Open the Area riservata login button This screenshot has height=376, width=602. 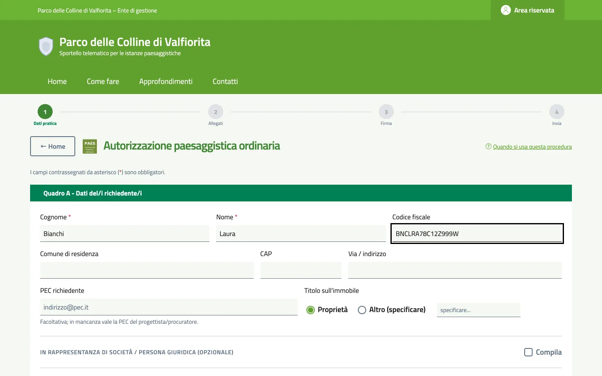(528, 10)
